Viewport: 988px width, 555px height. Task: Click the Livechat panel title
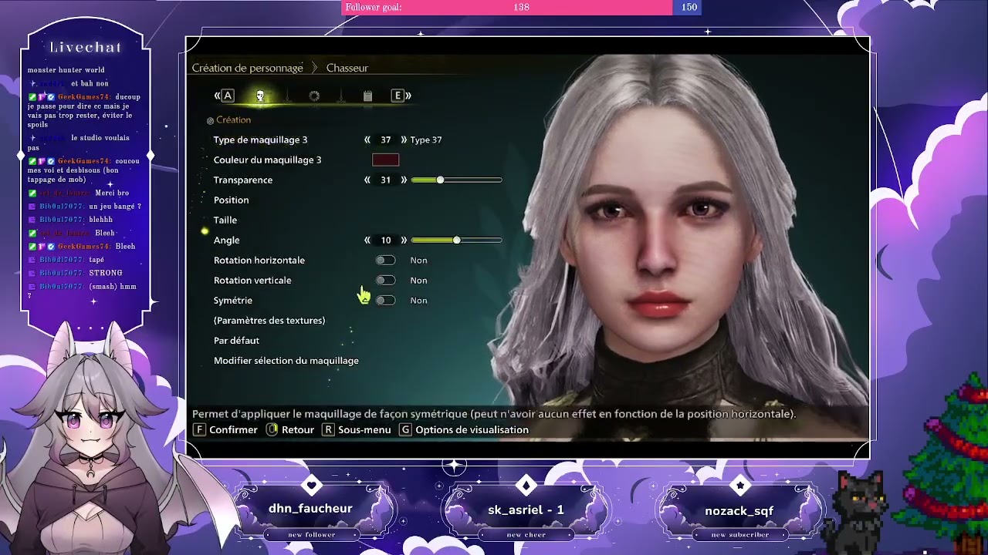pos(86,47)
